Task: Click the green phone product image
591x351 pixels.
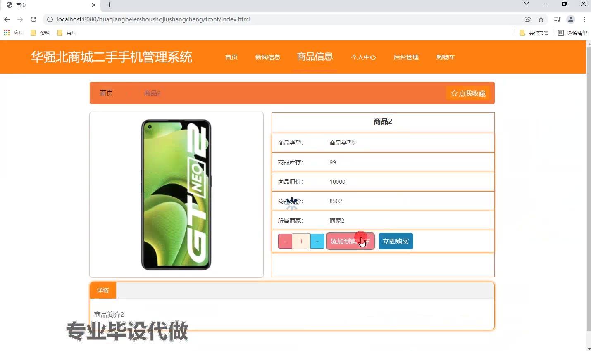Action: click(176, 194)
